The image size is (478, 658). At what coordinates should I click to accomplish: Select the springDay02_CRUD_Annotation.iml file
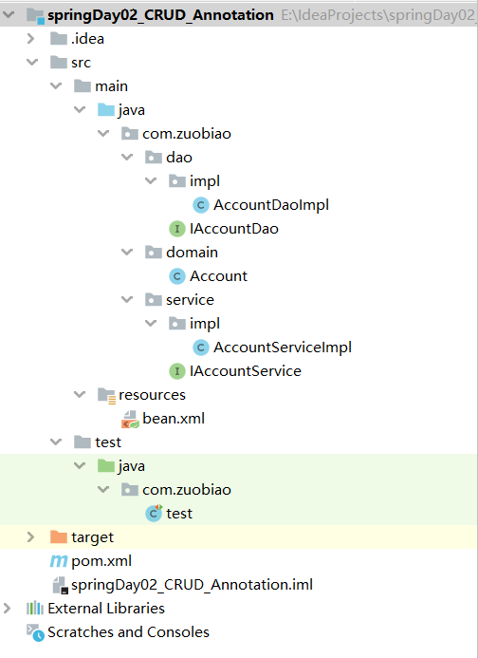pyautogui.click(x=192, y=585)
